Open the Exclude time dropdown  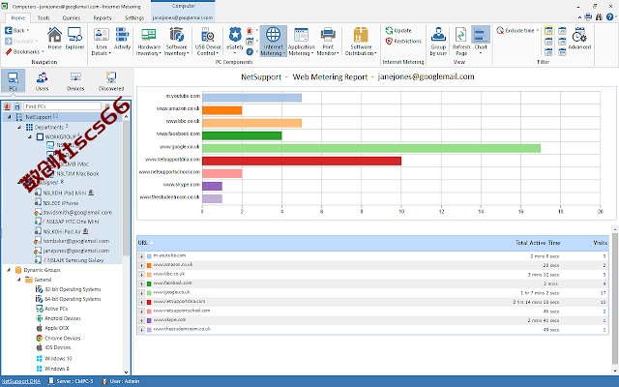(517, 30)
